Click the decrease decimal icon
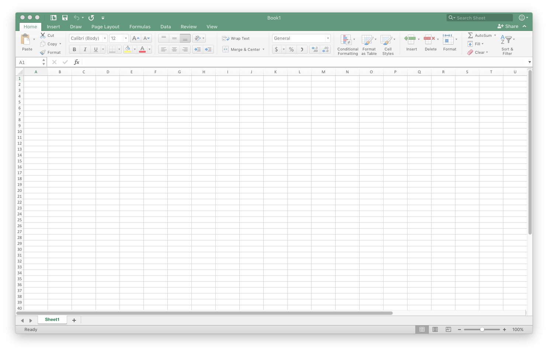 (x=325, y=49)
